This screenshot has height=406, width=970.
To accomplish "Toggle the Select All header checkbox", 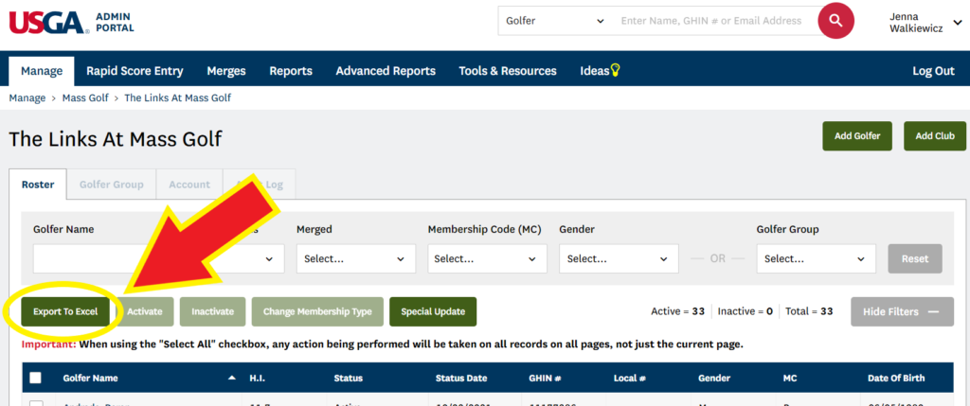I will 36,379.
